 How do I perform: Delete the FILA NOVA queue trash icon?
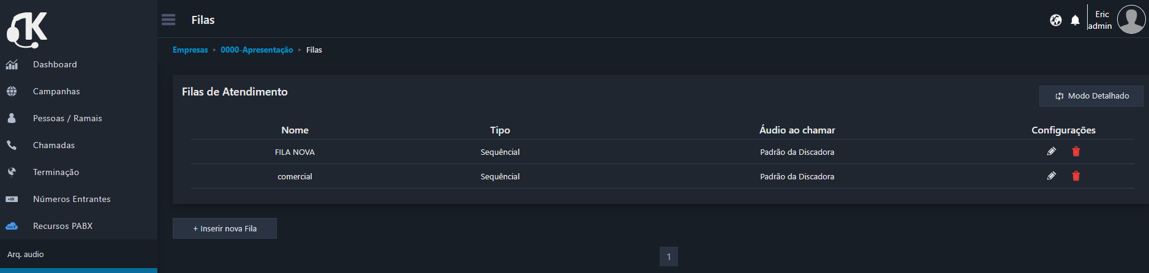coord(1076,151)
